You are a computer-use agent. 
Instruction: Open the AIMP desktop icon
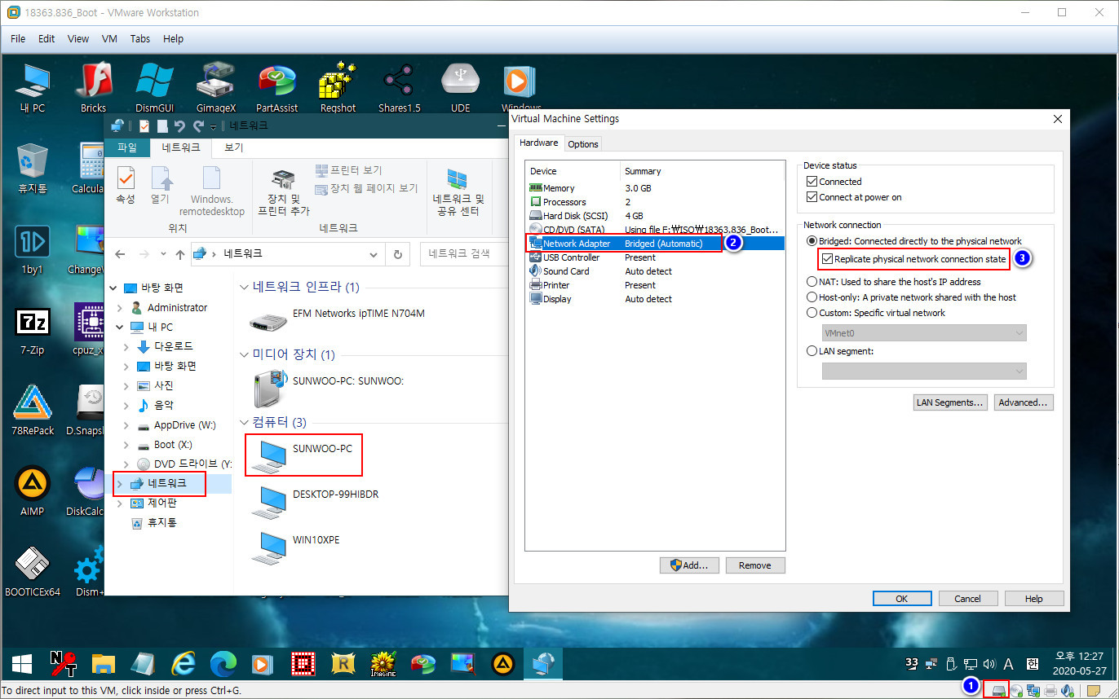point(33,491)
